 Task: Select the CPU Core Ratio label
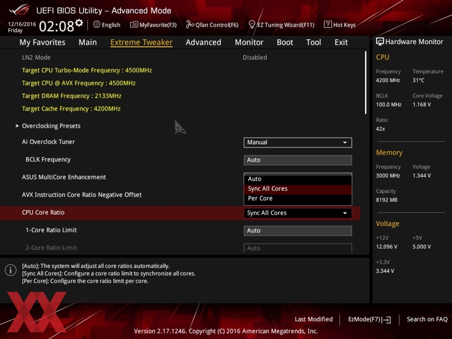click(43, 212)
